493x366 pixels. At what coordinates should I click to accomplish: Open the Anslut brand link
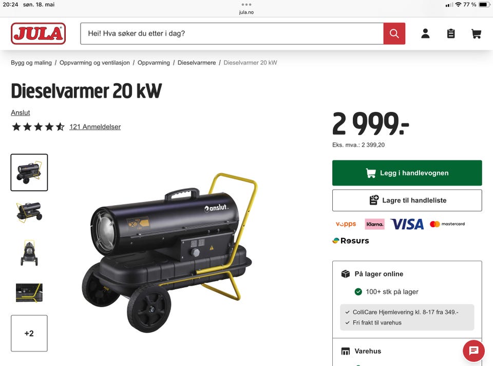(21, 113)
